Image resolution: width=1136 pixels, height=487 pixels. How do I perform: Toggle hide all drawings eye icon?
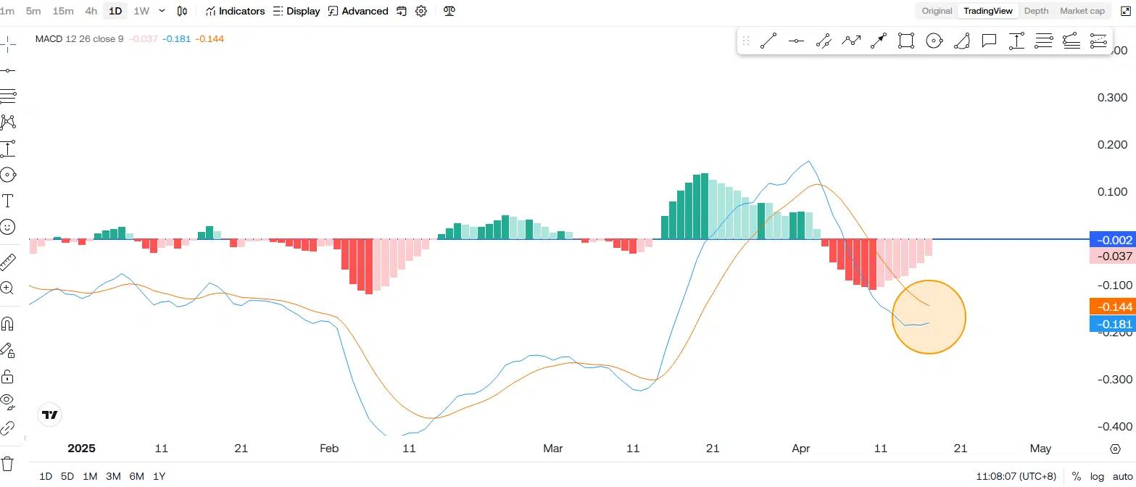[x=8, y=400]
